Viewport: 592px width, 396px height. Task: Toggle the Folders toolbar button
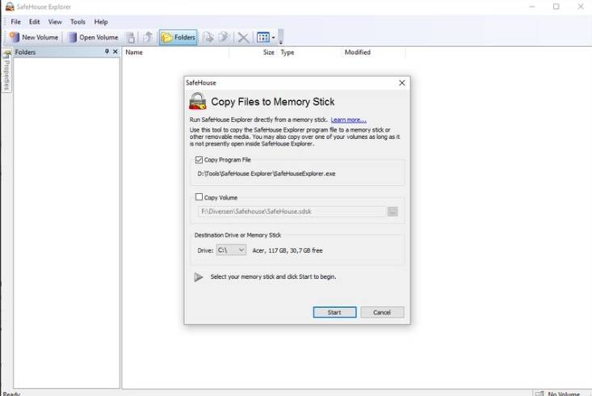178,37
